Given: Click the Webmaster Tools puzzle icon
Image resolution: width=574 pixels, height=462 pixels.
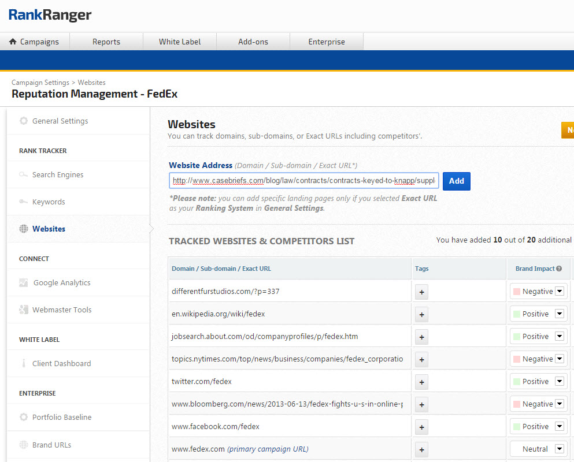Looking at the screenshot, I should click(23, 310).
